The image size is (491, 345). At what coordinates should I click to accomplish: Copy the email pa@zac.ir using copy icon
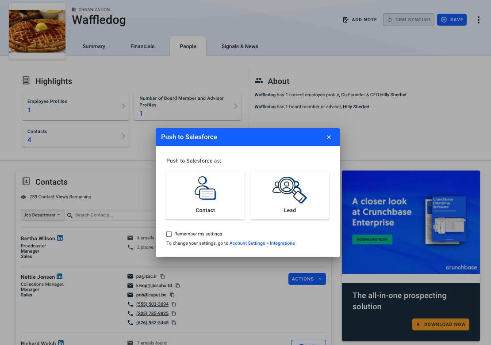click(x=162, y=276)
